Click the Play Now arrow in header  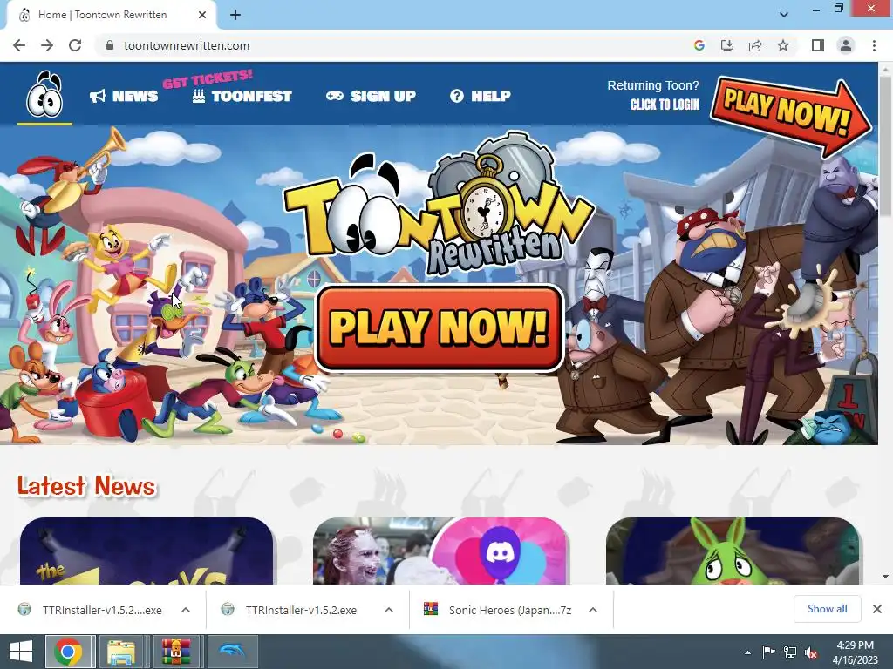[x=790, y=116]
